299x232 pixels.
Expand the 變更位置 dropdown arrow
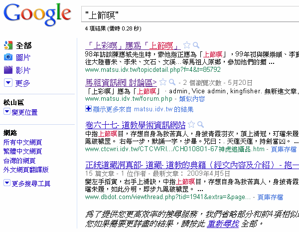click(7, 111)
